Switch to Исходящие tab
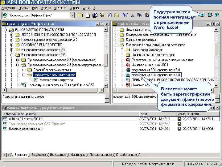The image size is (222, 167). (58, 155)
